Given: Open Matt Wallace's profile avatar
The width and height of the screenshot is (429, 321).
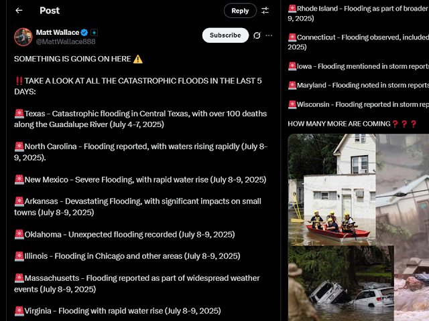Looking at the screenshot, I should coord(23,37).
